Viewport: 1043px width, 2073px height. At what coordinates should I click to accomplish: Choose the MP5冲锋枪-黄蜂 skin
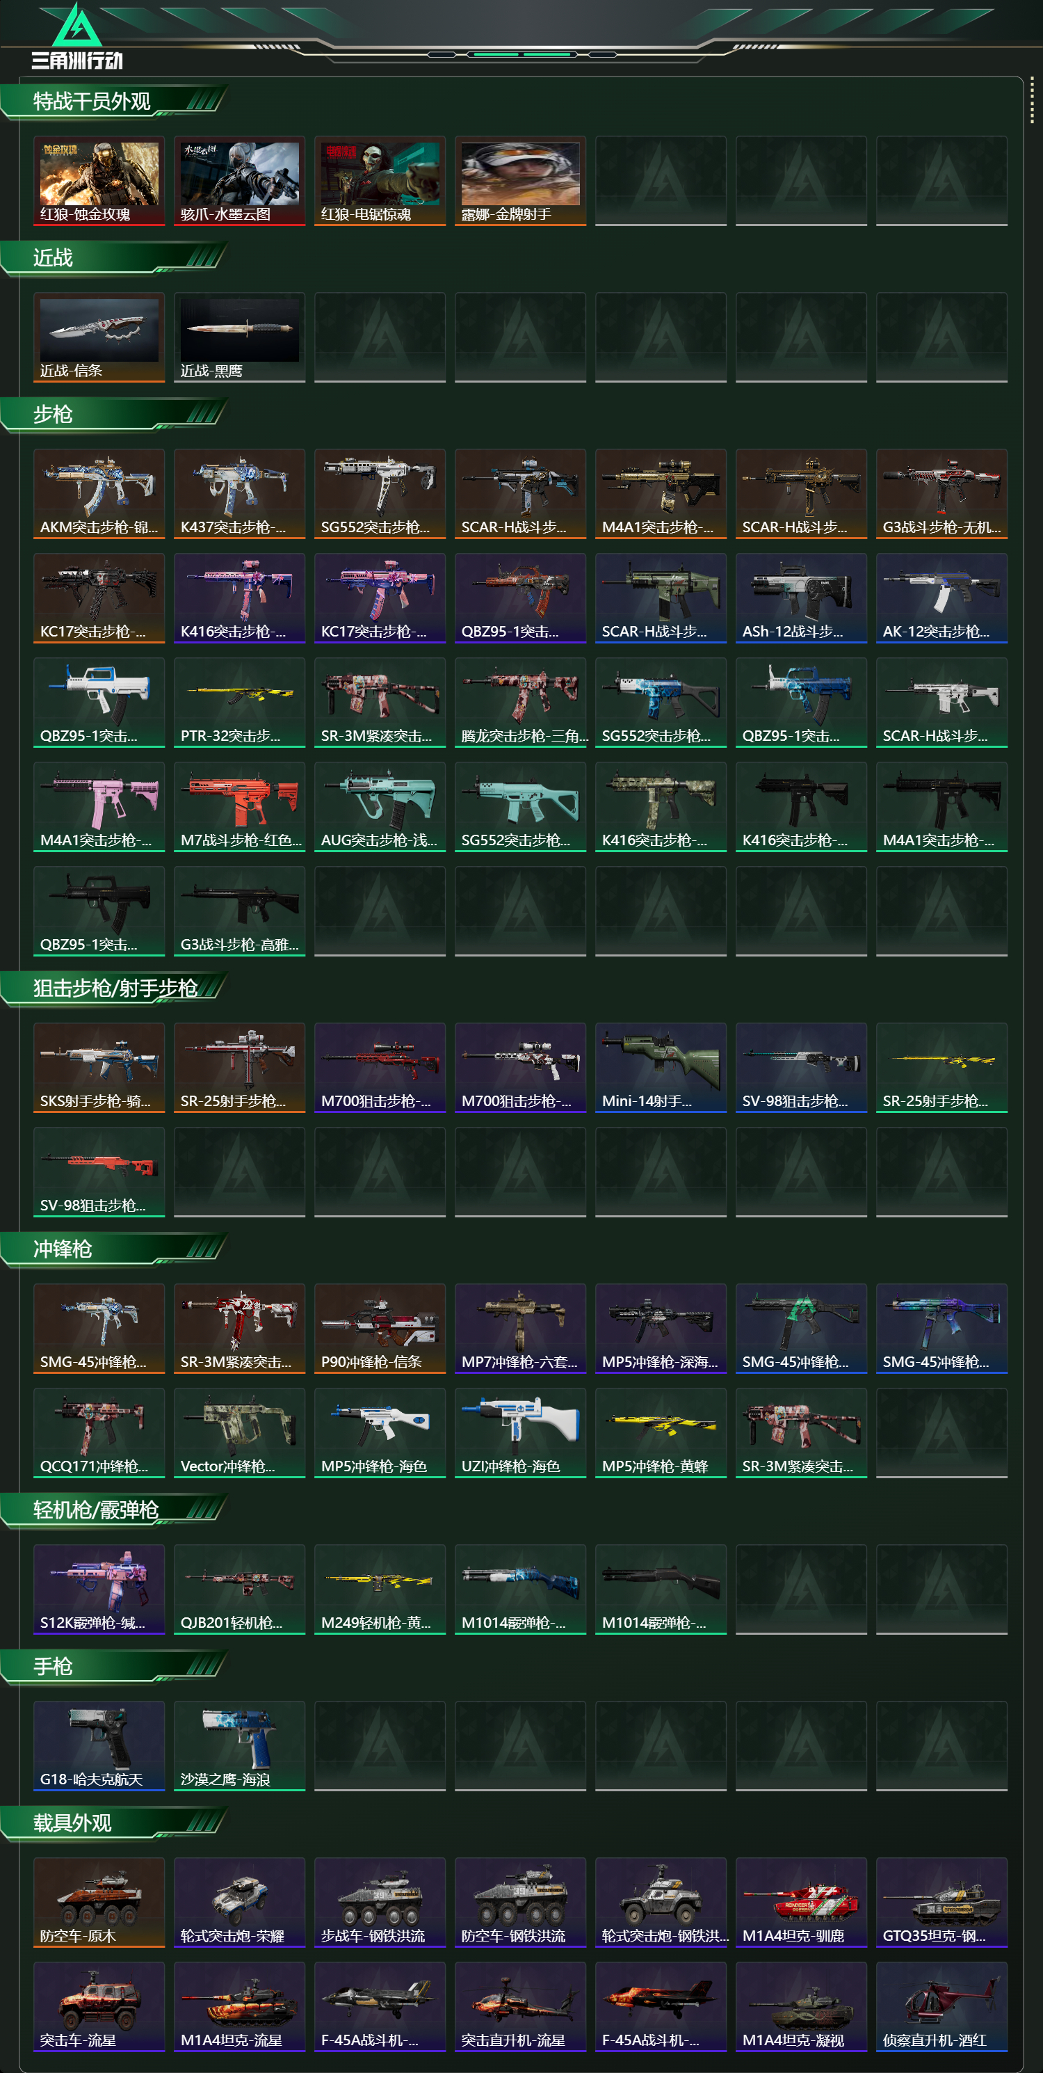click(x=661, y=1433)
